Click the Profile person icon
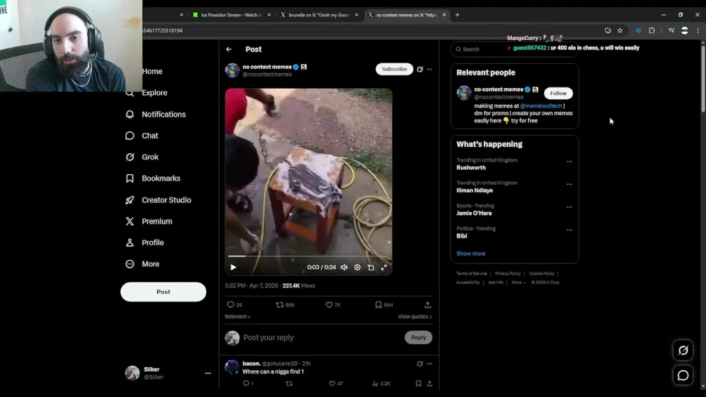This screenshot has width=706, height=397. [x=130, y=243]
